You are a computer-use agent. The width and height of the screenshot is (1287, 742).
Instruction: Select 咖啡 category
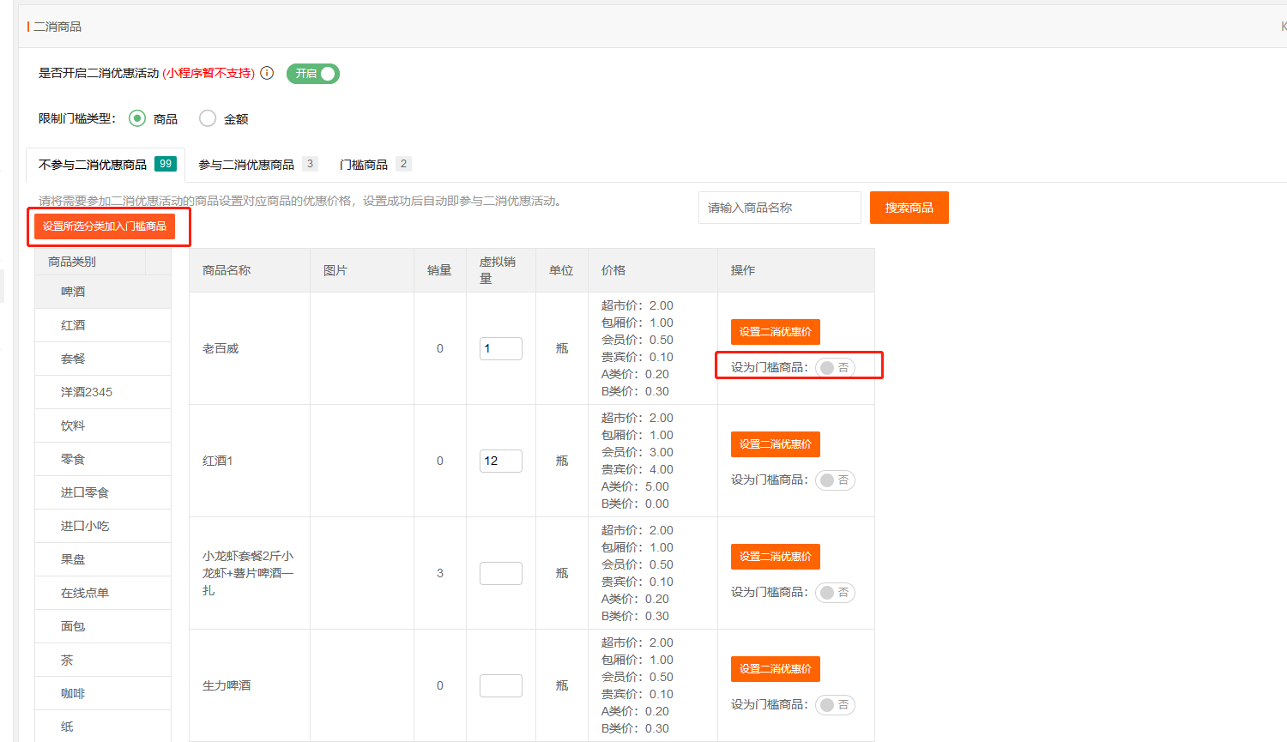103,693
